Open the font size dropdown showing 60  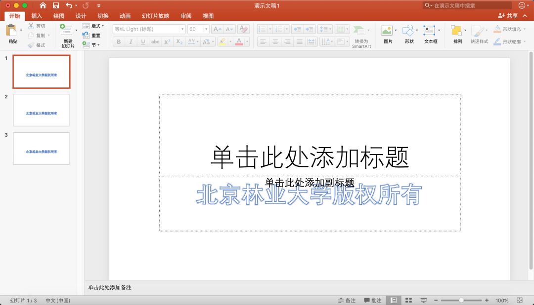click(204, 29)
